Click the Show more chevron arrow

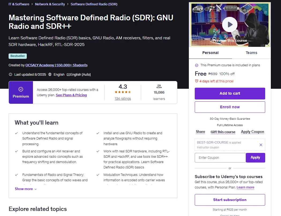pos(36,189)
